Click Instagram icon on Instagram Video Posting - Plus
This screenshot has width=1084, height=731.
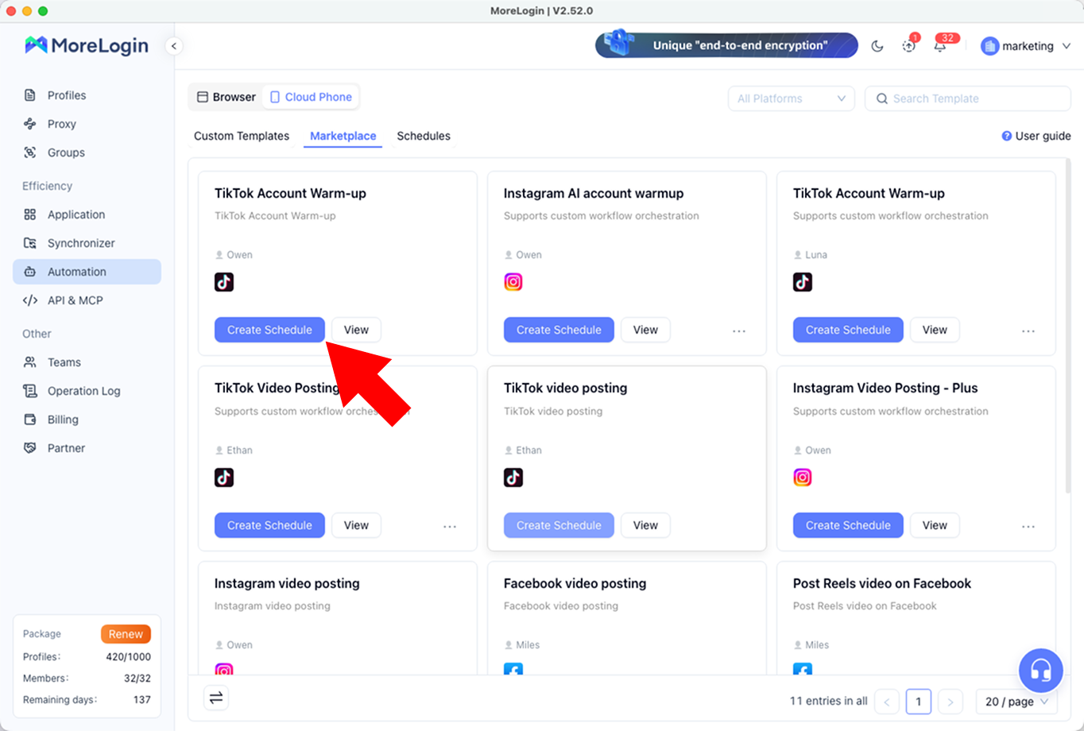pos(803,478)
